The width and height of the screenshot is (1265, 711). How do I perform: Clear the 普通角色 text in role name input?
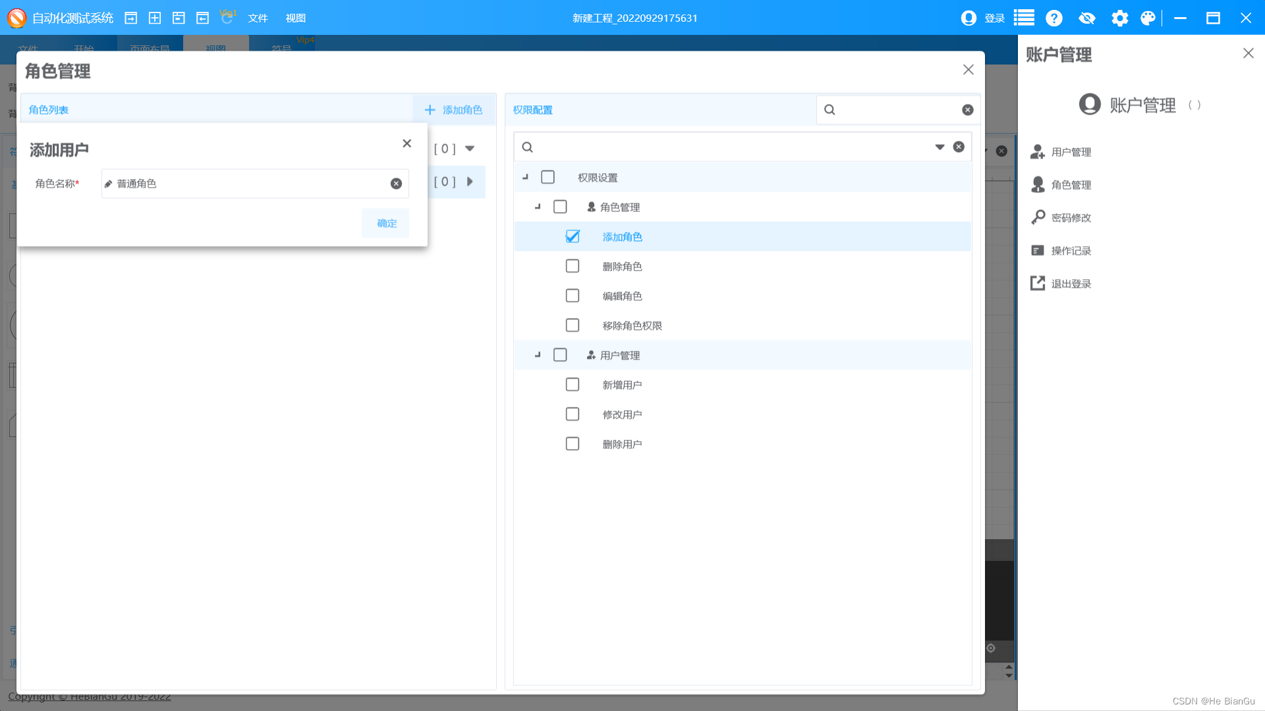click(395, 184)
